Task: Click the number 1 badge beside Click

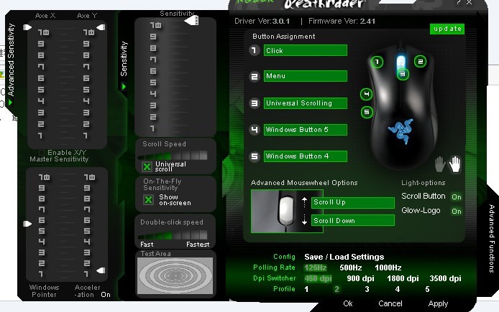Action: pyautogui.click(x=255, y=50)
